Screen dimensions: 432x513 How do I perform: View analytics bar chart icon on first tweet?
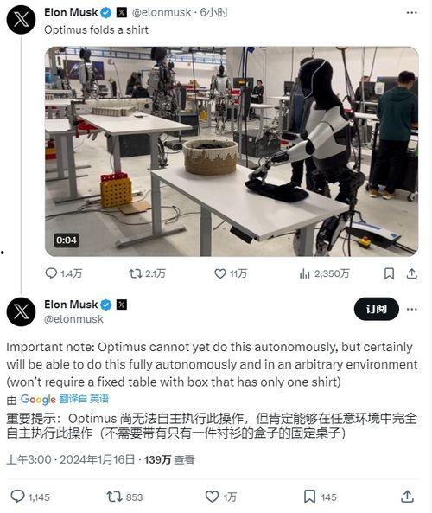pos(304,273)
